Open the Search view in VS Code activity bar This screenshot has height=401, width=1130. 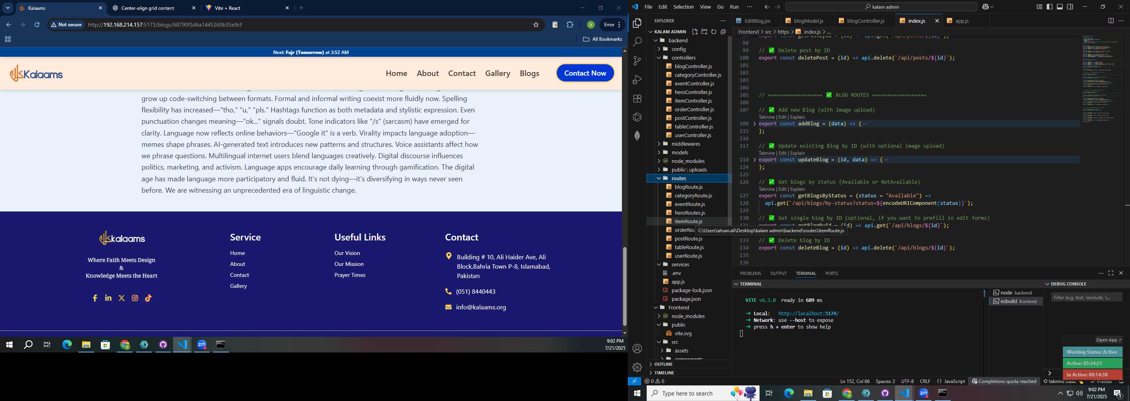[x=637, y=42]
